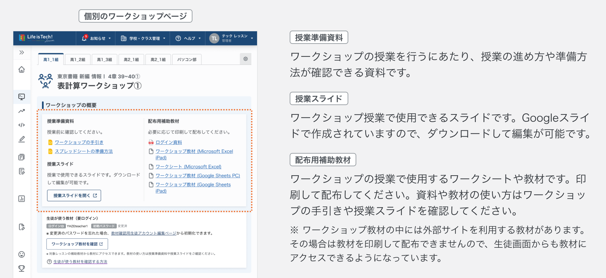Expand the 学校・クラス管理 dropdown
The height and width of the screenshot is (278, 606).
(x=164, y=38)
